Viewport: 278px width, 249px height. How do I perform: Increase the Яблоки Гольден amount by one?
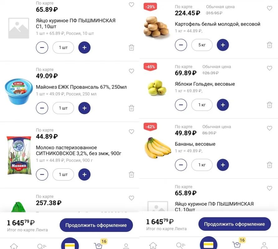coord(223,105)
